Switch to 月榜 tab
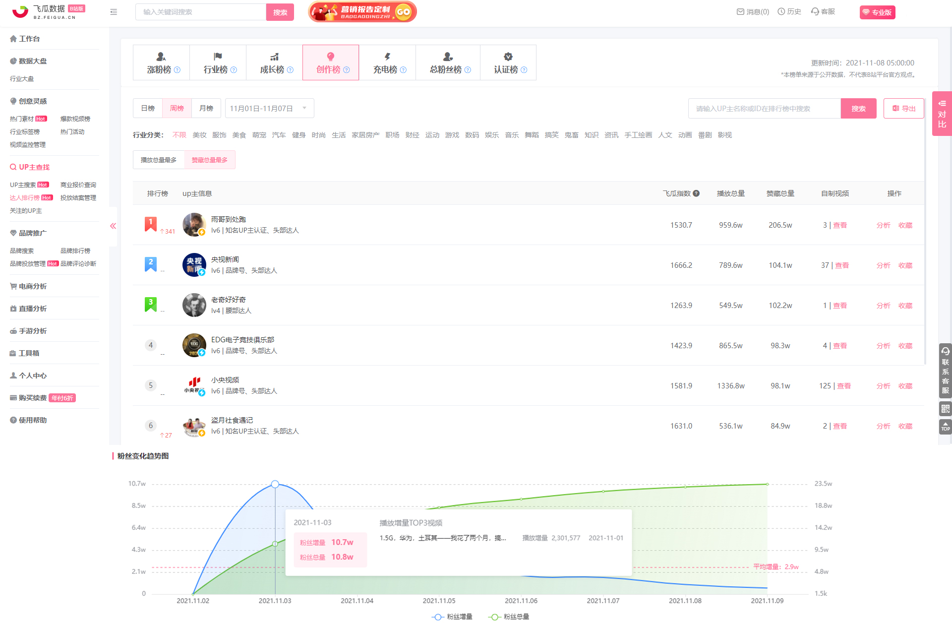Viewport: 952px width, 626px height. [x=206, y=108]
